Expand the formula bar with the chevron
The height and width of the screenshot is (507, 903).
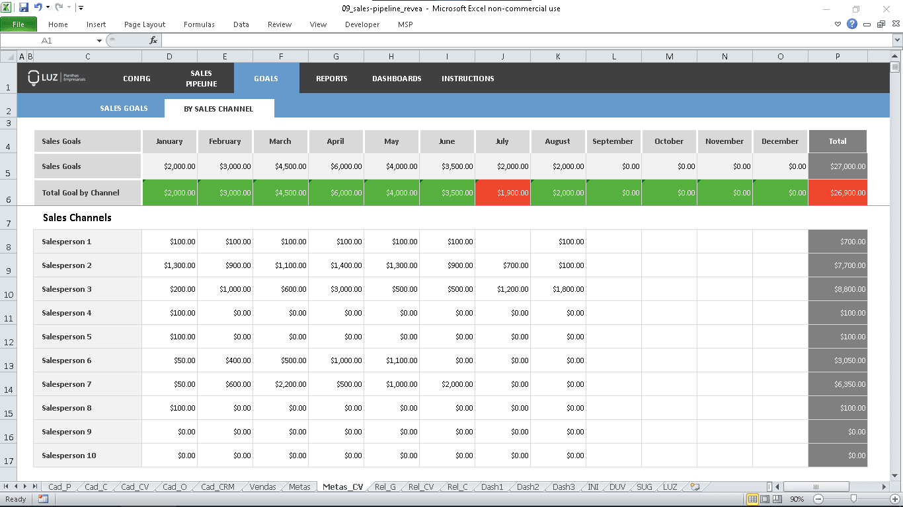(x=897, y=40)
